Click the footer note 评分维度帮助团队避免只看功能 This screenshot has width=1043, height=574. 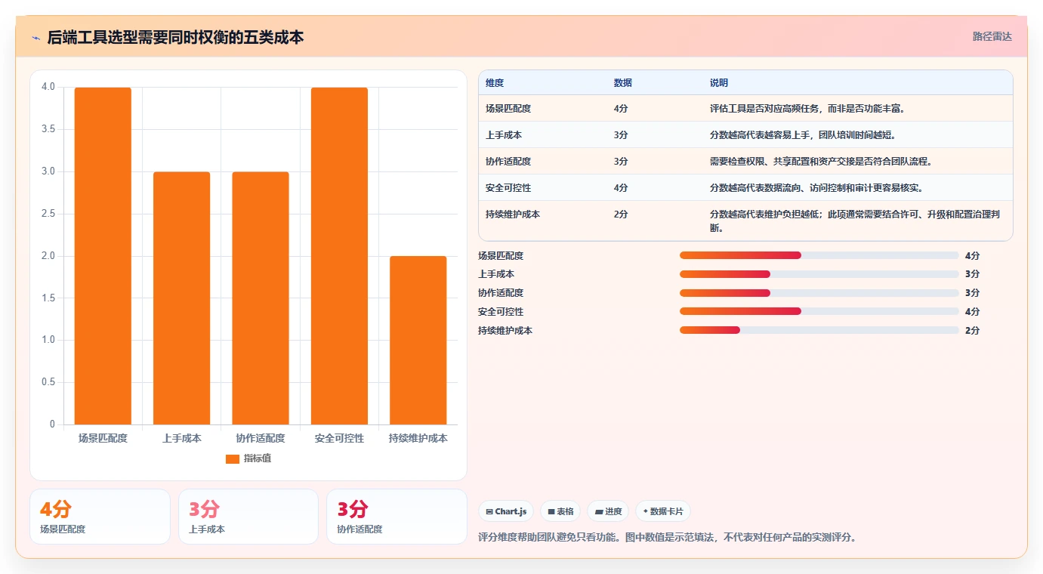click(x=668, y=538)
